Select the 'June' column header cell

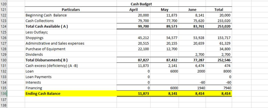pos(192,10)
